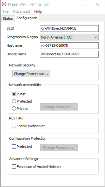Enable the Webserver checkbox under REST API
Viewport: 105px width, 187px height.
tap(28, 126)
